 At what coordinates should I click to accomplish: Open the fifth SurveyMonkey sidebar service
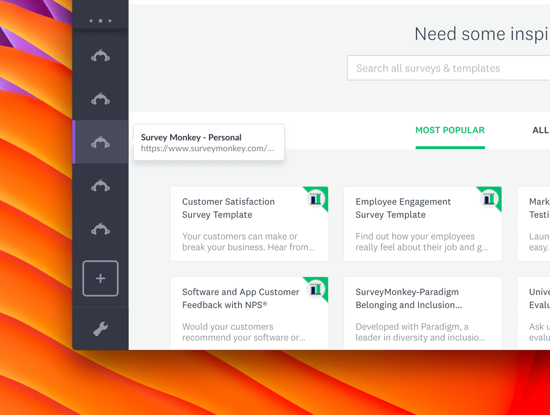click(x=101, y=229)
